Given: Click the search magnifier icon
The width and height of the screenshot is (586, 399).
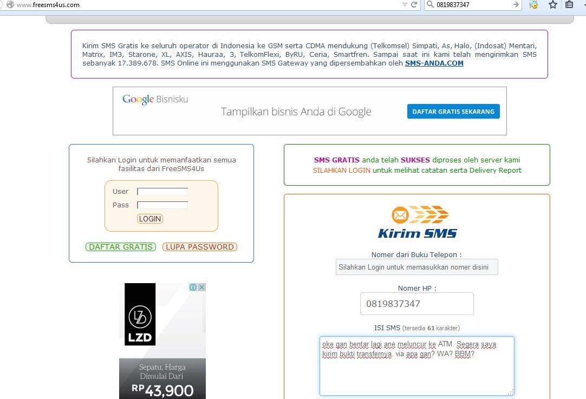Looking at the screenshot, I should click(430, 4).
